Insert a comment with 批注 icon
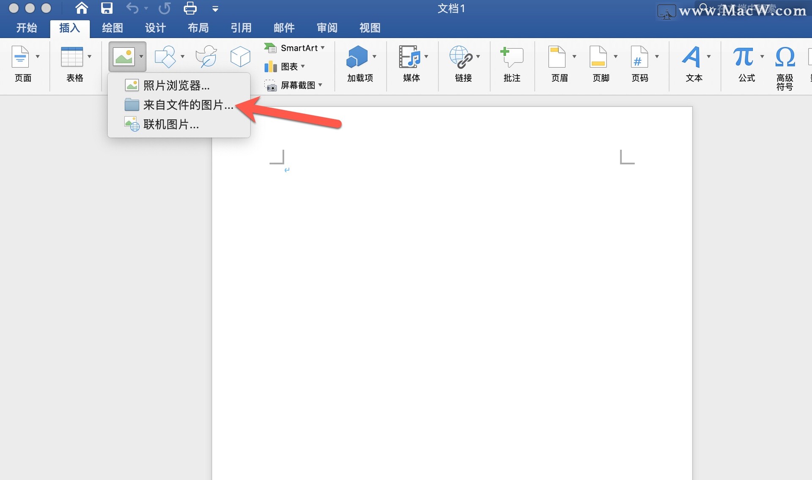Viewport: 812px width, 480px height. [512, 63]
